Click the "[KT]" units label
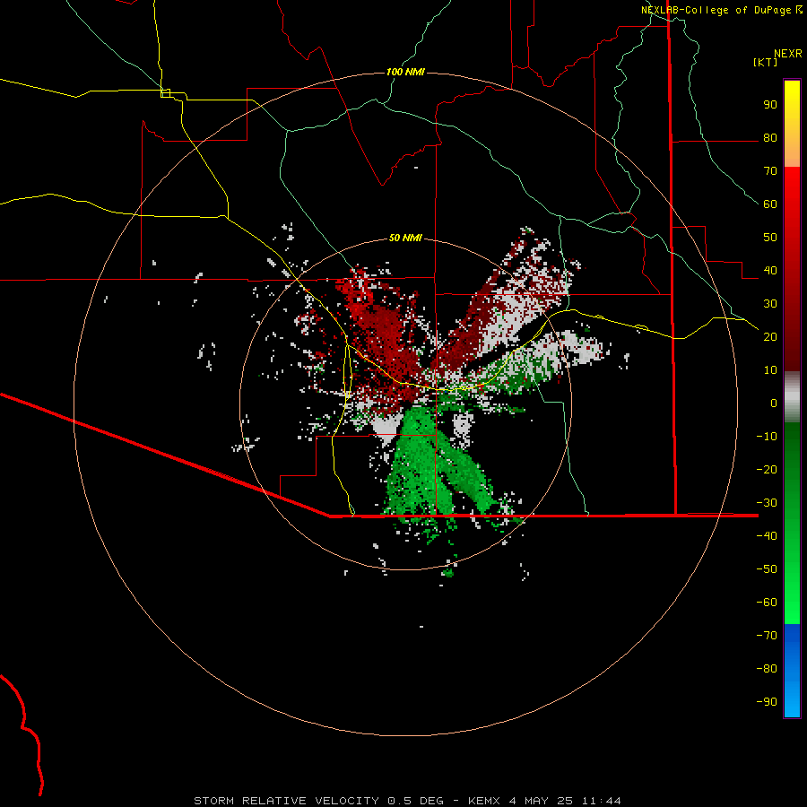807x807 pixels. pos(766,62)
